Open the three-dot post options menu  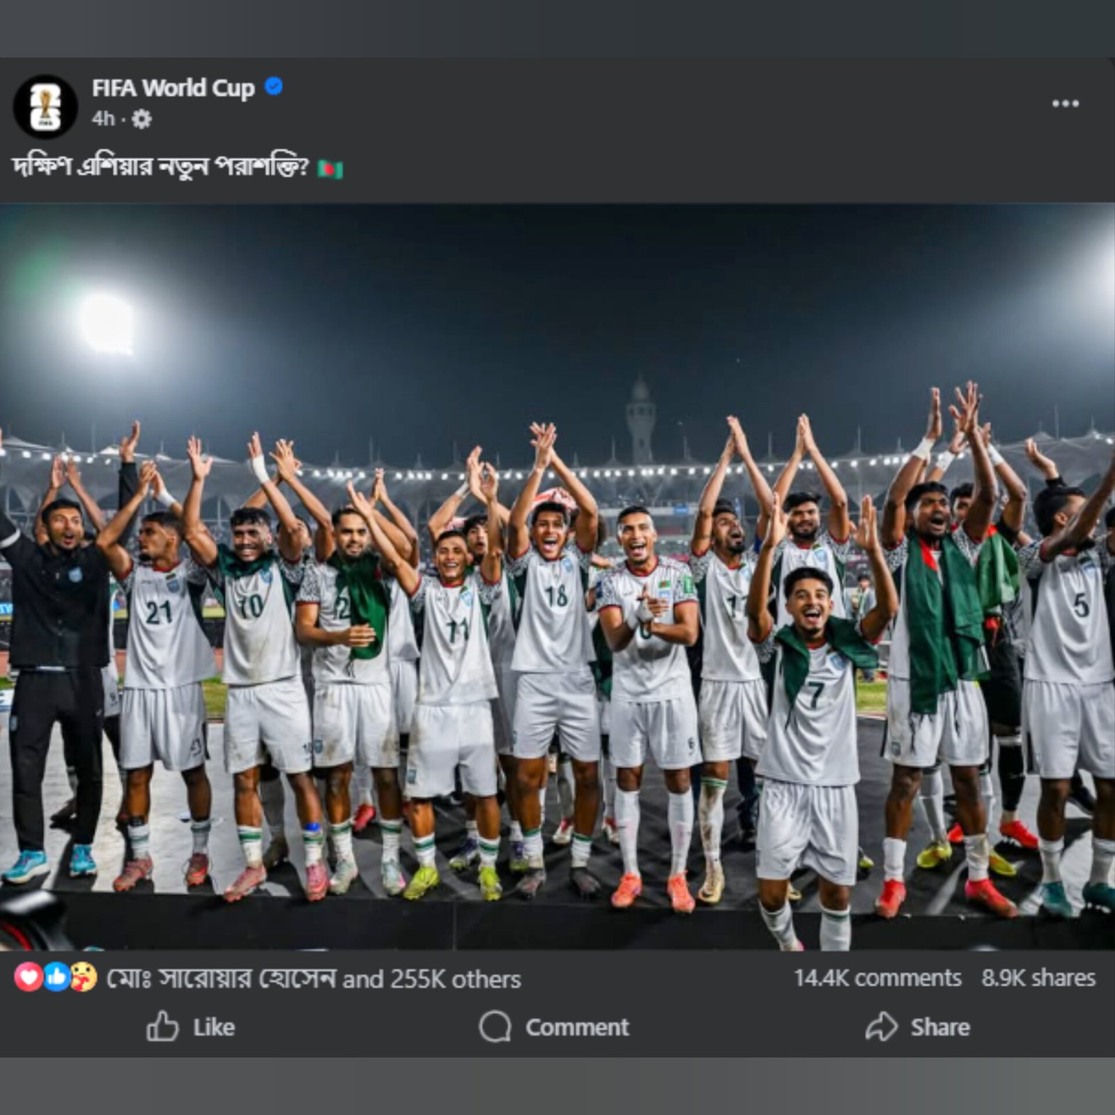pos(1065,104)
